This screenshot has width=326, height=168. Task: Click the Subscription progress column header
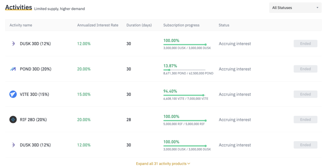click(x=181, y=25)
